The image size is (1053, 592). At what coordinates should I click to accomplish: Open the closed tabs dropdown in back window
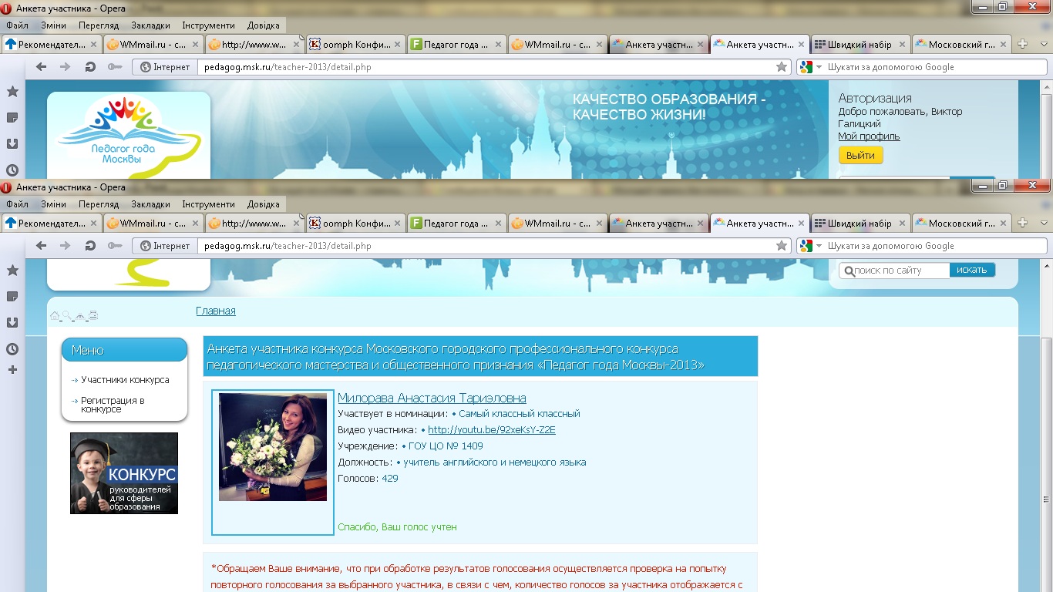pos(1044,45)
